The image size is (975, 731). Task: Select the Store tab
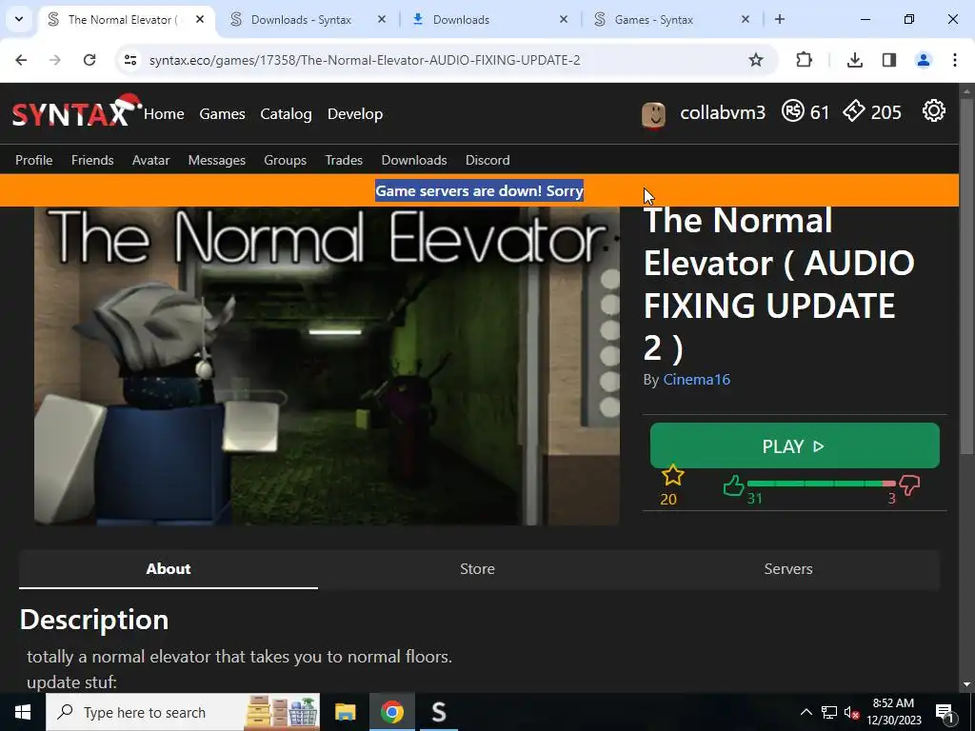(478, 569)
